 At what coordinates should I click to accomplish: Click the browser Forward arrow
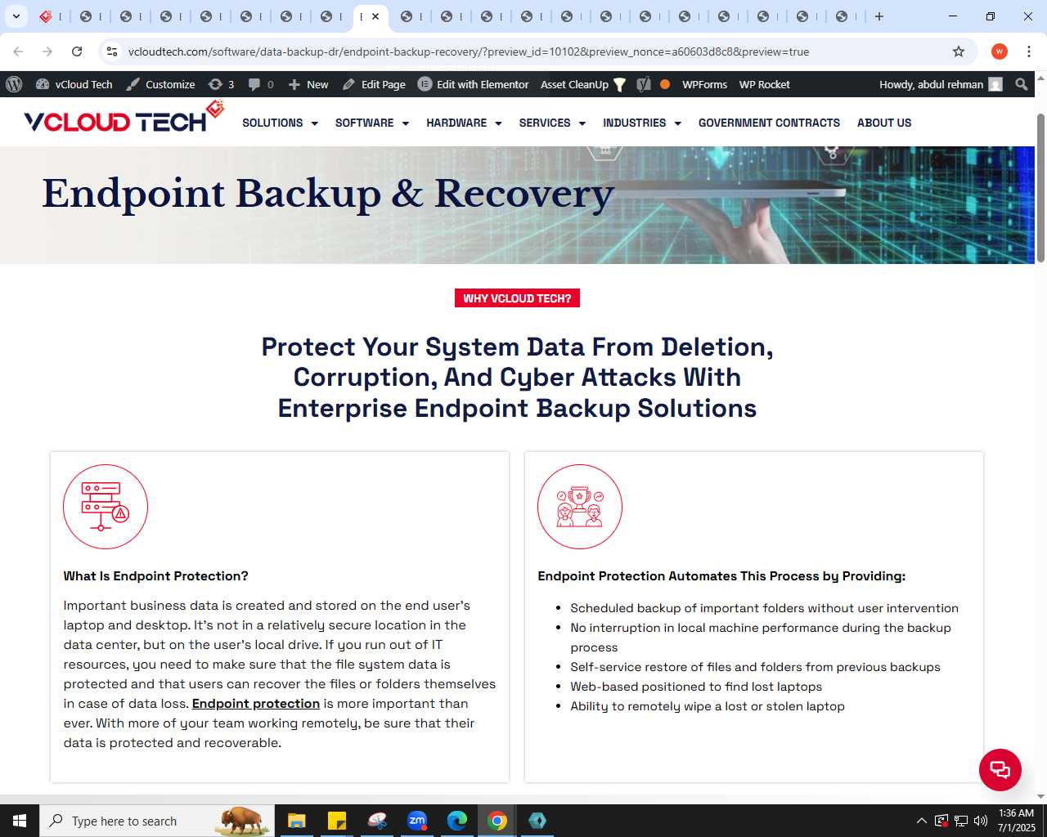click(x=47, y=51)
